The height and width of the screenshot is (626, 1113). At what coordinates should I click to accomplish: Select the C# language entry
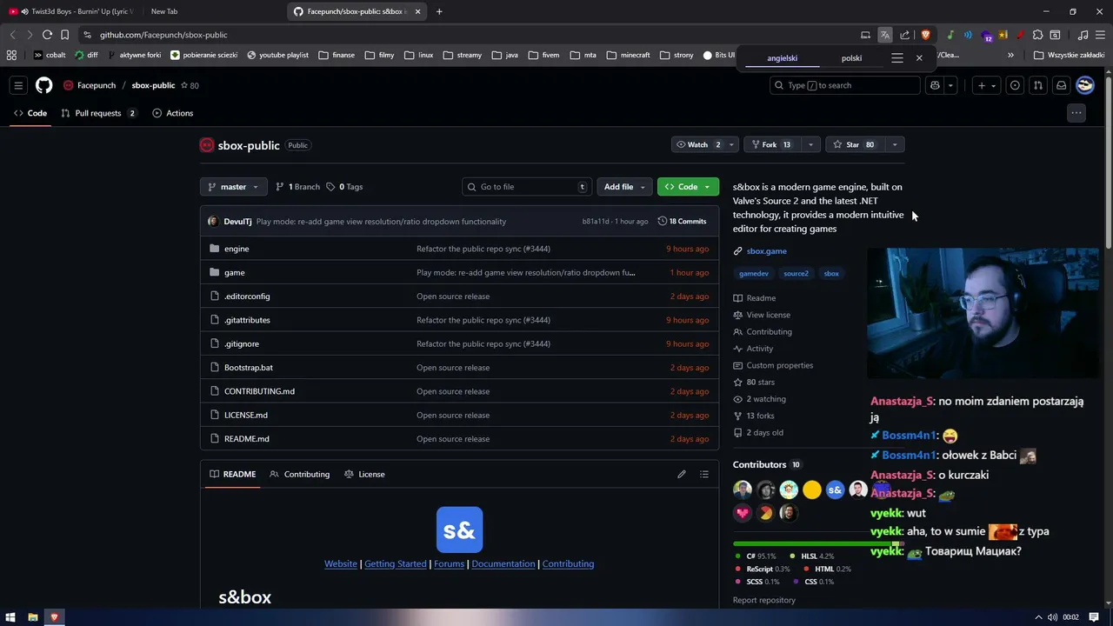755,556
